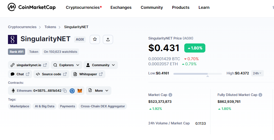Click the Marketplace tag
The height and width of the screenshot is (140, 274).
pos(20,106)
